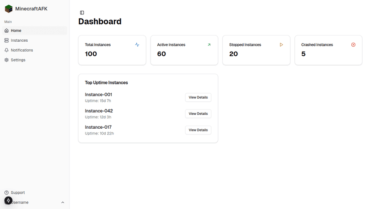Go to Instances in the sidebar
Screen dimensions: 371x209
(19, 40)
